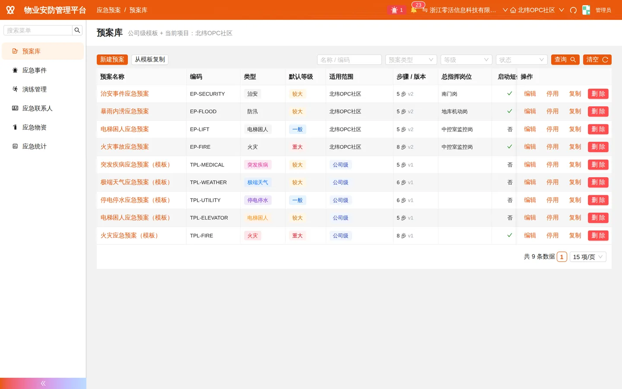Go to 应急事件 menu item
Screen dimensions: 622x389
[43, 70]
